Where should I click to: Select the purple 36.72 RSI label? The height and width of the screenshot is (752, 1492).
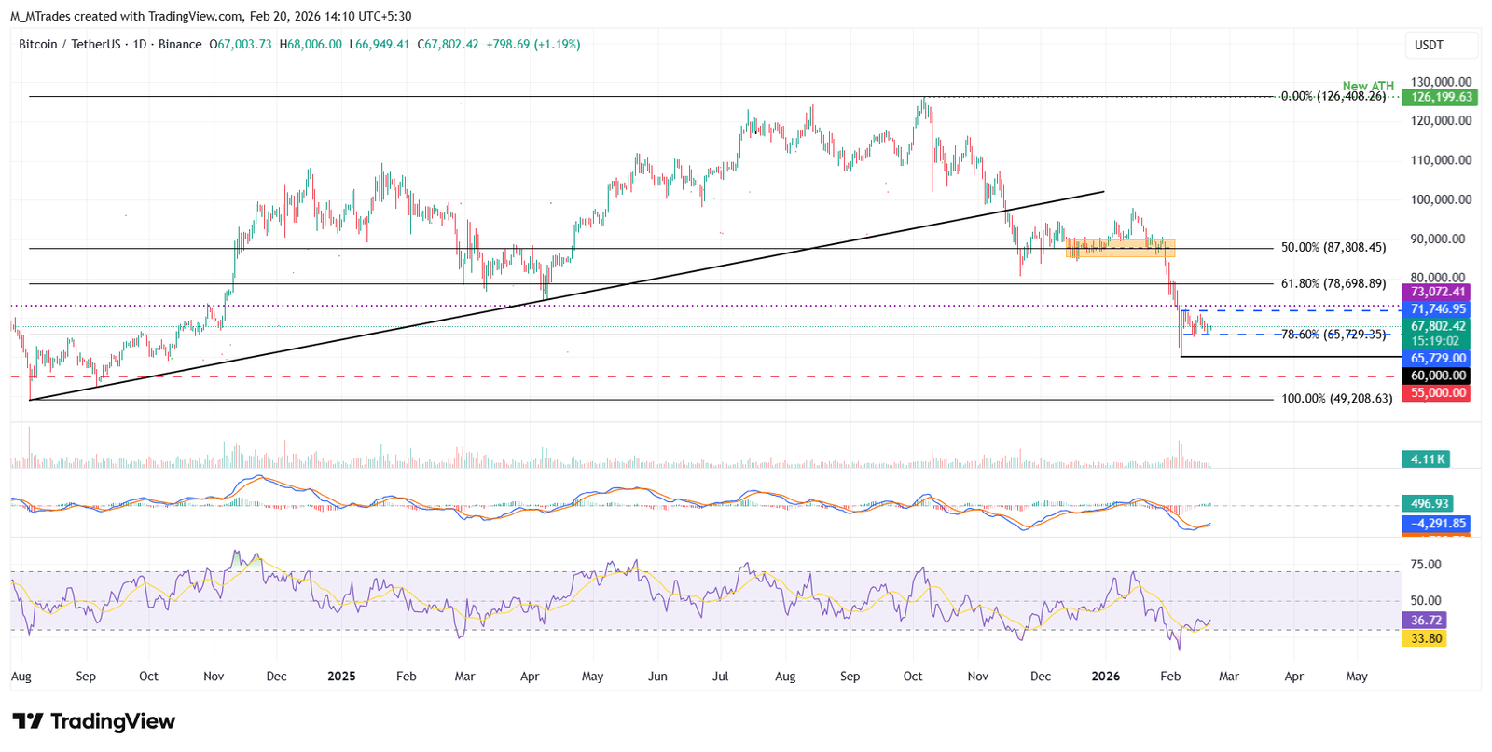[x=1425, y=621]
